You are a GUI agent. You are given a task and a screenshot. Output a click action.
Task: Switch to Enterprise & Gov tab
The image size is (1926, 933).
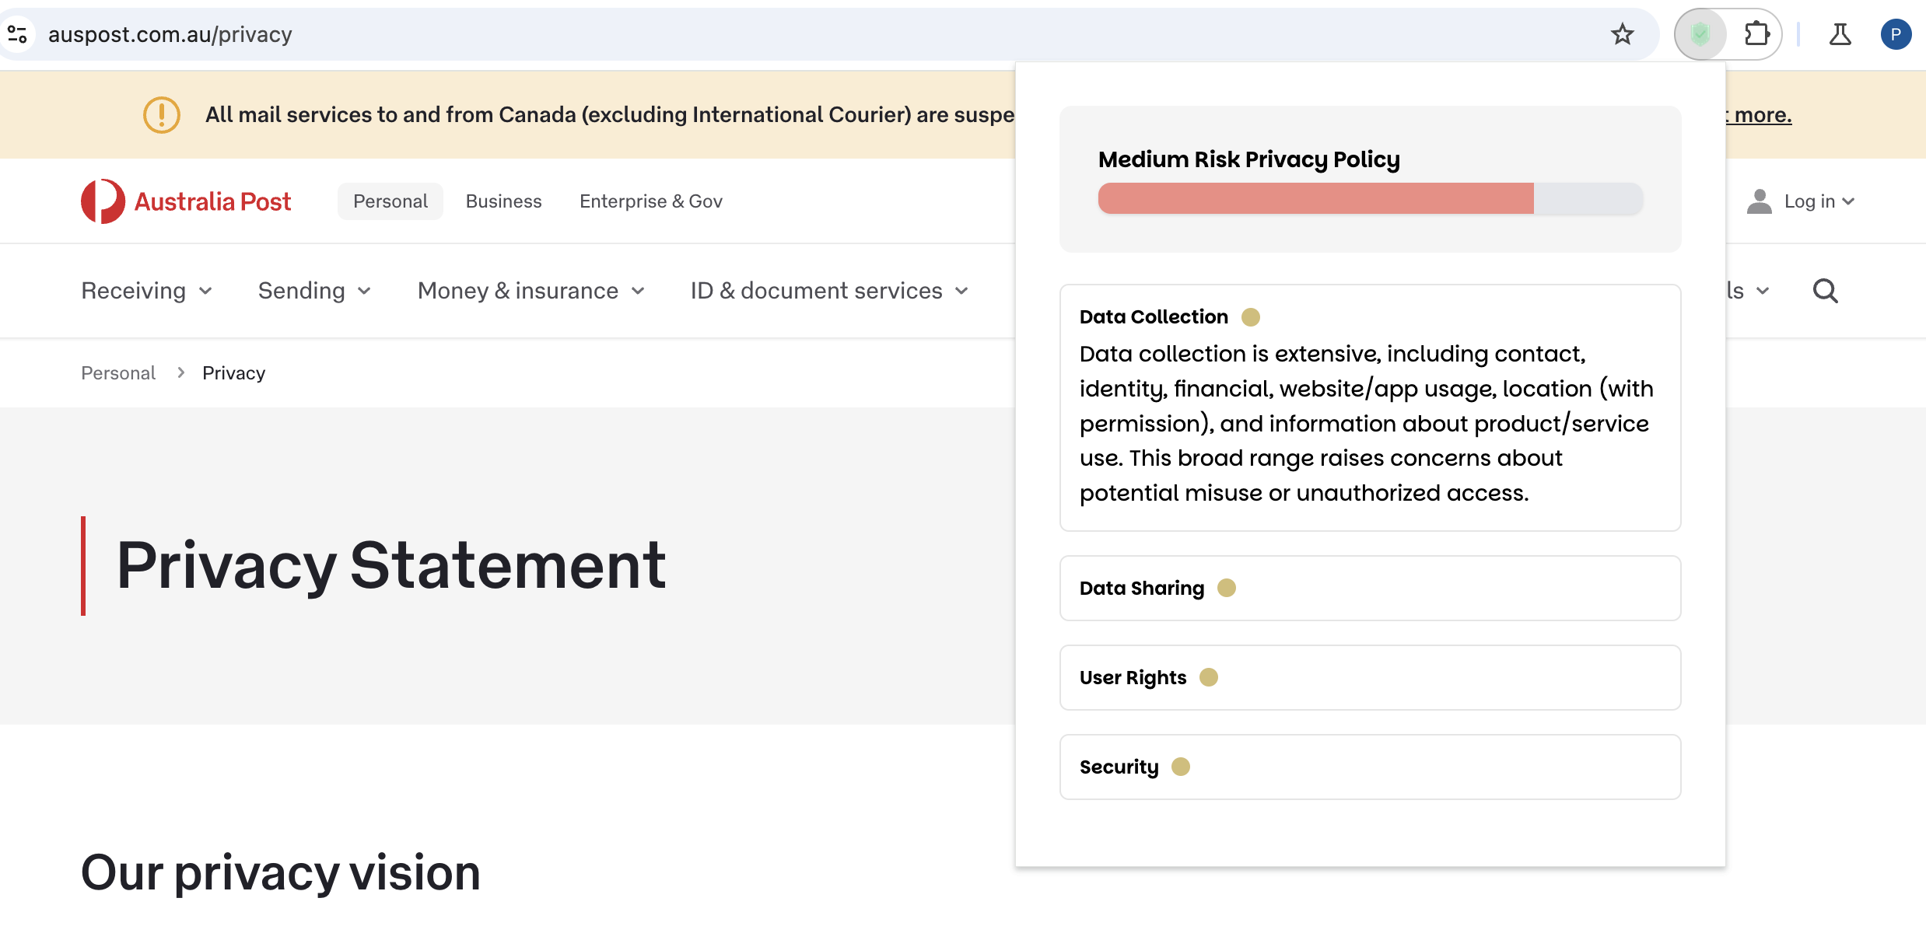coord(650,201)
